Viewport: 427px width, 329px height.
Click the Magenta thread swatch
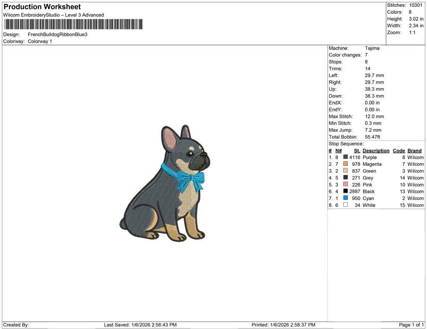(x=345, y=164)
